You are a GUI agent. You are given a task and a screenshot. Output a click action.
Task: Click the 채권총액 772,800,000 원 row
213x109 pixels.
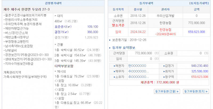(x=159, y=83)
